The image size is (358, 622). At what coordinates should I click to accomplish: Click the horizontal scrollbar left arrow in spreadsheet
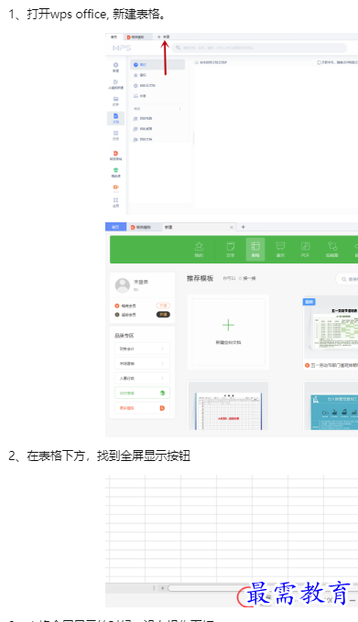point(162,588)
